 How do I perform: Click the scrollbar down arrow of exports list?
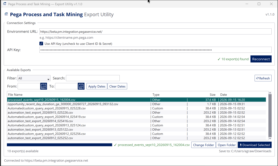click(270, 139)
